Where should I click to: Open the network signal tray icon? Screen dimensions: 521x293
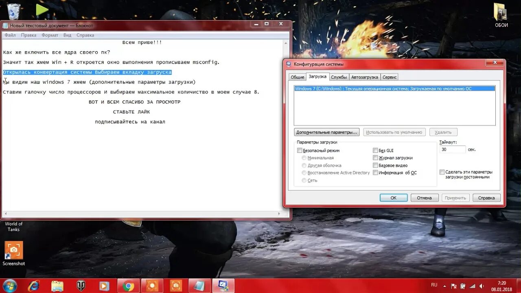[473, 286]
